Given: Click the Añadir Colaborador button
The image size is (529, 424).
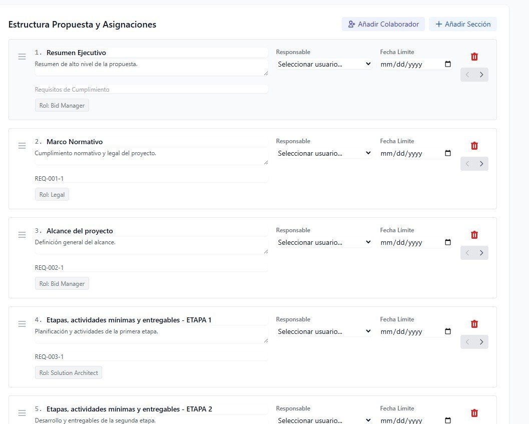Looking at the screenshot, I should [x=383, y=25].
